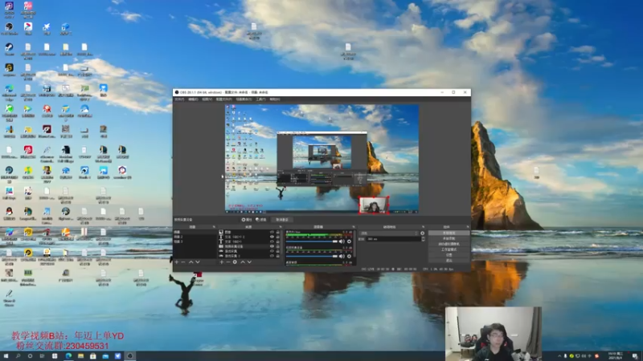Move the selected scene down
Screen dimensions: 643x361
click(x=198, y=262)
